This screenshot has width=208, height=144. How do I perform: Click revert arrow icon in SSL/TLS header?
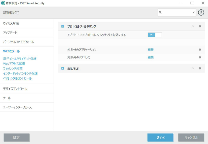pyautogui.click(x=193, y=68)
